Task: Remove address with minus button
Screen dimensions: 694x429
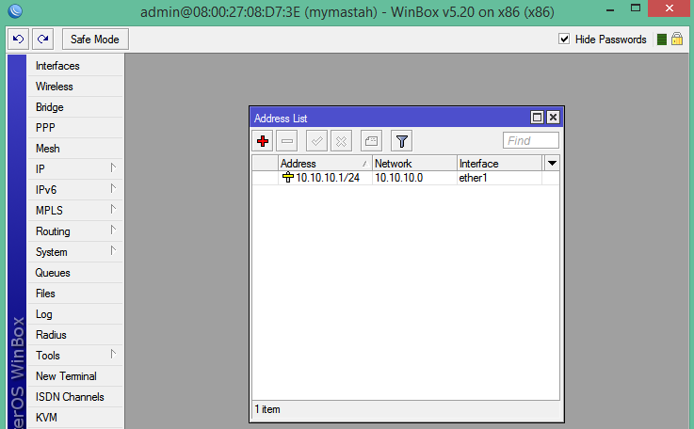Action: [287, 141]
